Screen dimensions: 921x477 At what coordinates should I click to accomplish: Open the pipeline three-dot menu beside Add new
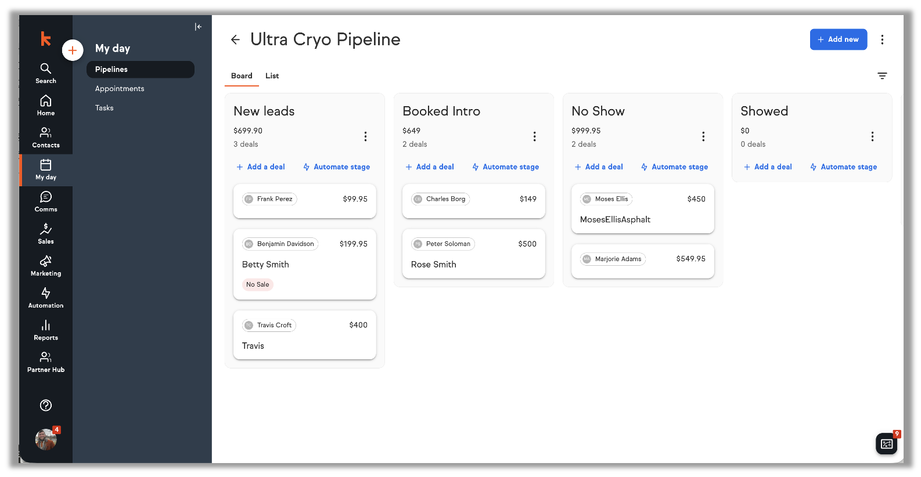click(x=882, y=39)
